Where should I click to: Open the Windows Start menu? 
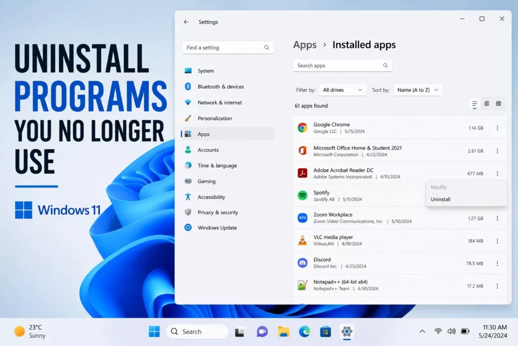pyautogui.click(x=154, y=331)
